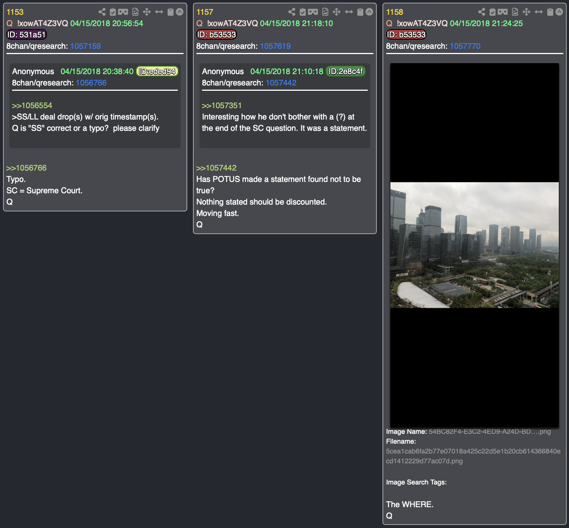Click circular up-arrow icon on post 1158
Screen dimensions: 569x528
click(560, 12)
